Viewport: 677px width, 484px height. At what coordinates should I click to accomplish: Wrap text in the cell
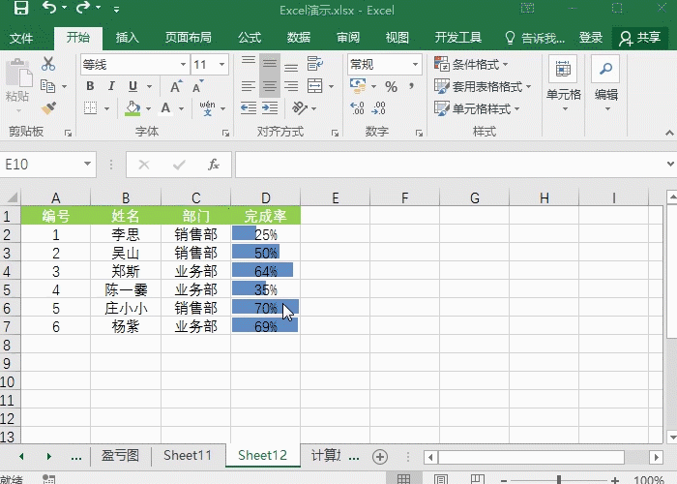coord(314,64)
